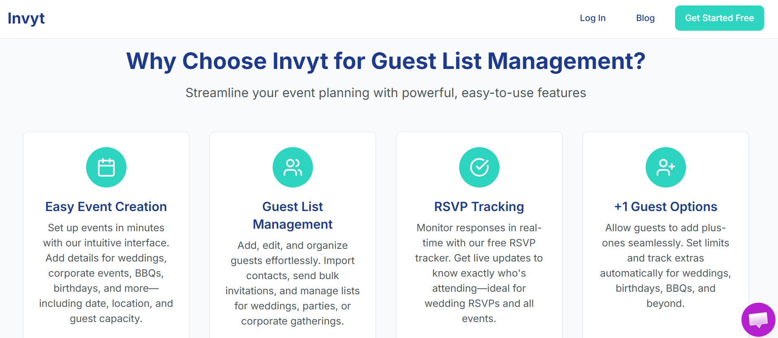
Task: Click the Guest List Management description paragraph
Action: point(293,283)
